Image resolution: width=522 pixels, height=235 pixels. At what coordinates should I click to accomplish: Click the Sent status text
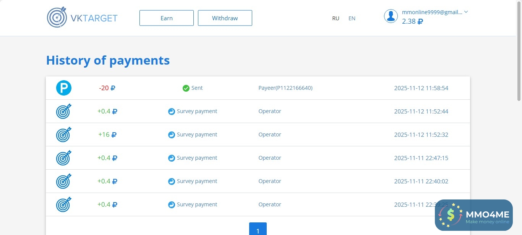(x=197, y=88)
